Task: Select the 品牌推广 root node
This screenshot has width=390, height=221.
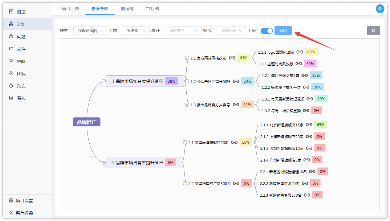Action: [87, 122]
